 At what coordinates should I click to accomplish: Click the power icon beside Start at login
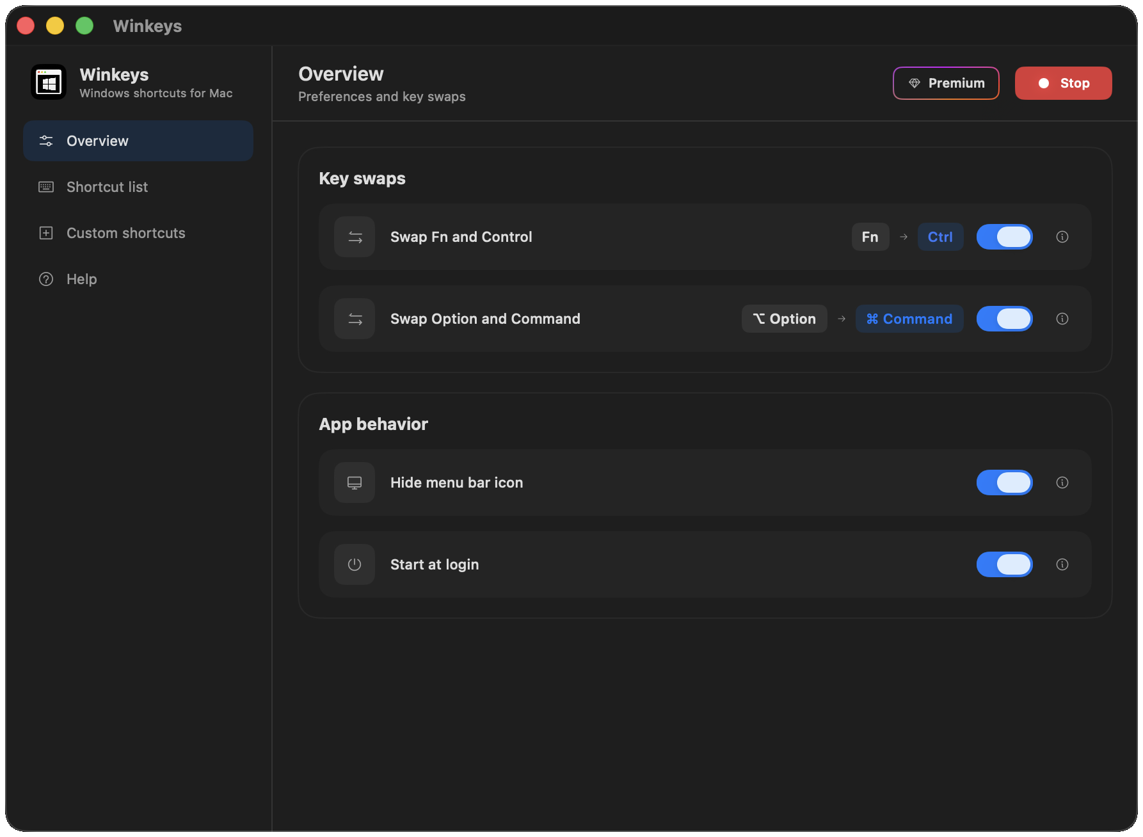[355, 564]
